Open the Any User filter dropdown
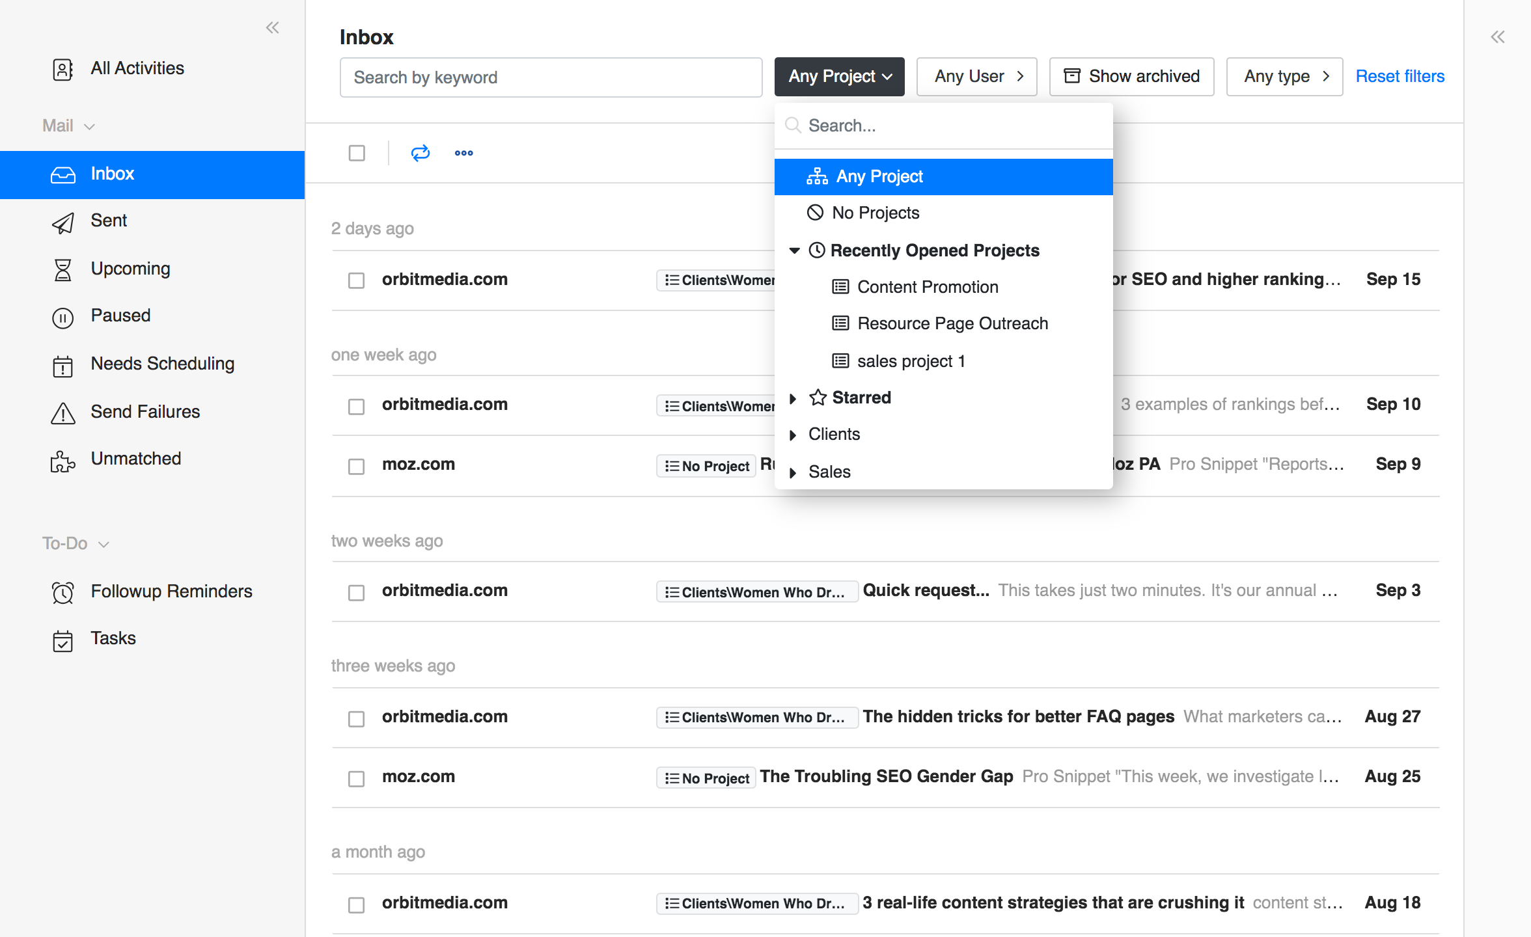 976,77
